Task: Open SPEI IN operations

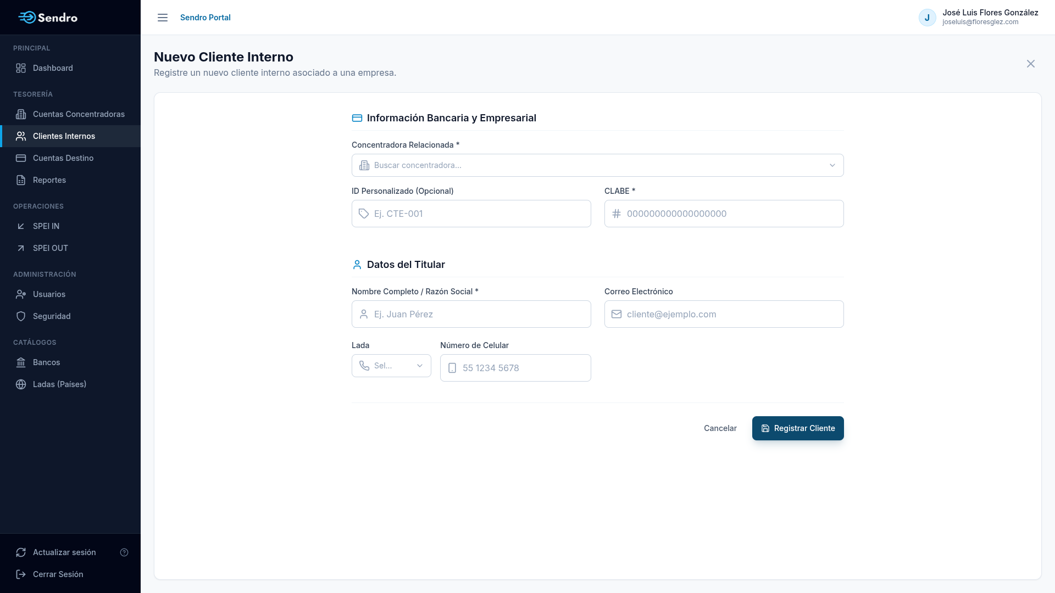Action: point(70,226)
